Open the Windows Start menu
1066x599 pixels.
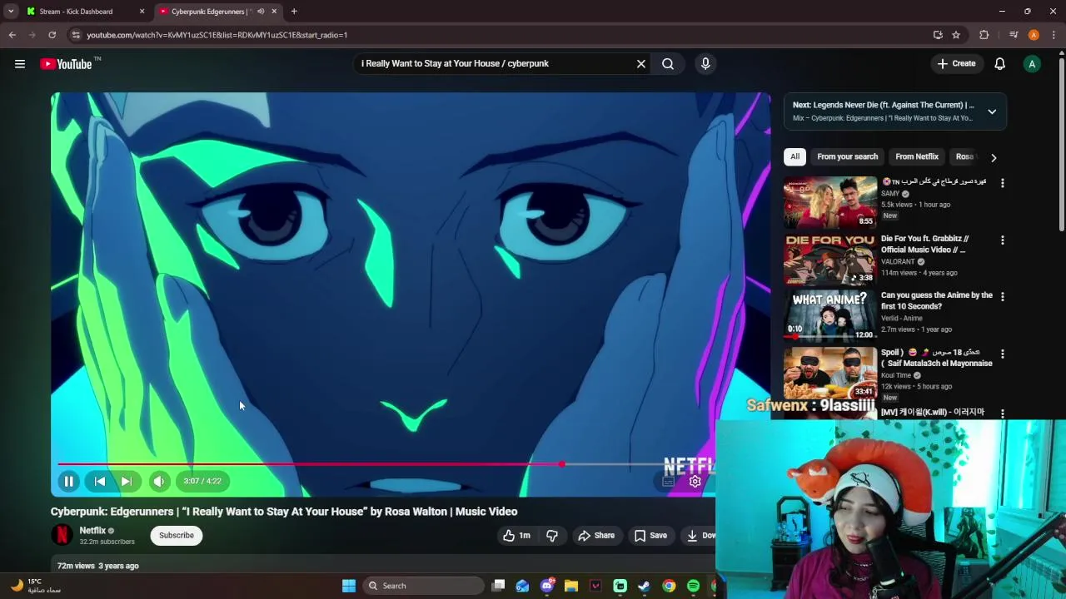pyautogui.click(x=349, y=586)
